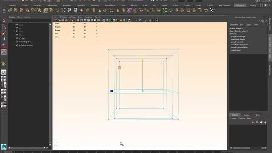Click outliner search input field
The width and height of the screenshot is (272, 153).
tap(31, 20)
